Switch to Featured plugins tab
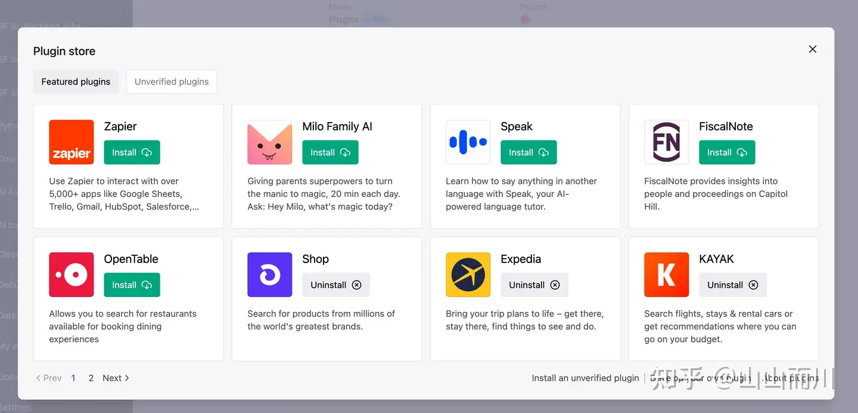Image resolution: width=858 pixels, height=413 pixels. tap(76, 82)
